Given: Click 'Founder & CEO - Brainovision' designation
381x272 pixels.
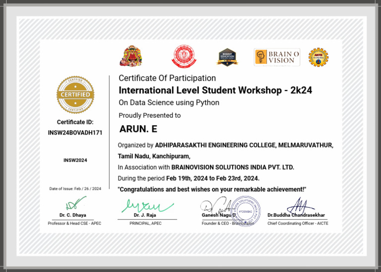Looking at the screenshot, I should pyautogui.click(x=228, y=224).
